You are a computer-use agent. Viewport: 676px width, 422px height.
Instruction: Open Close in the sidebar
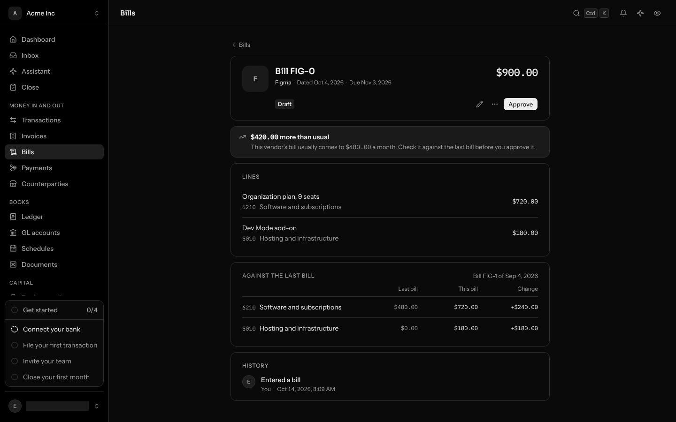pos(54,87)
